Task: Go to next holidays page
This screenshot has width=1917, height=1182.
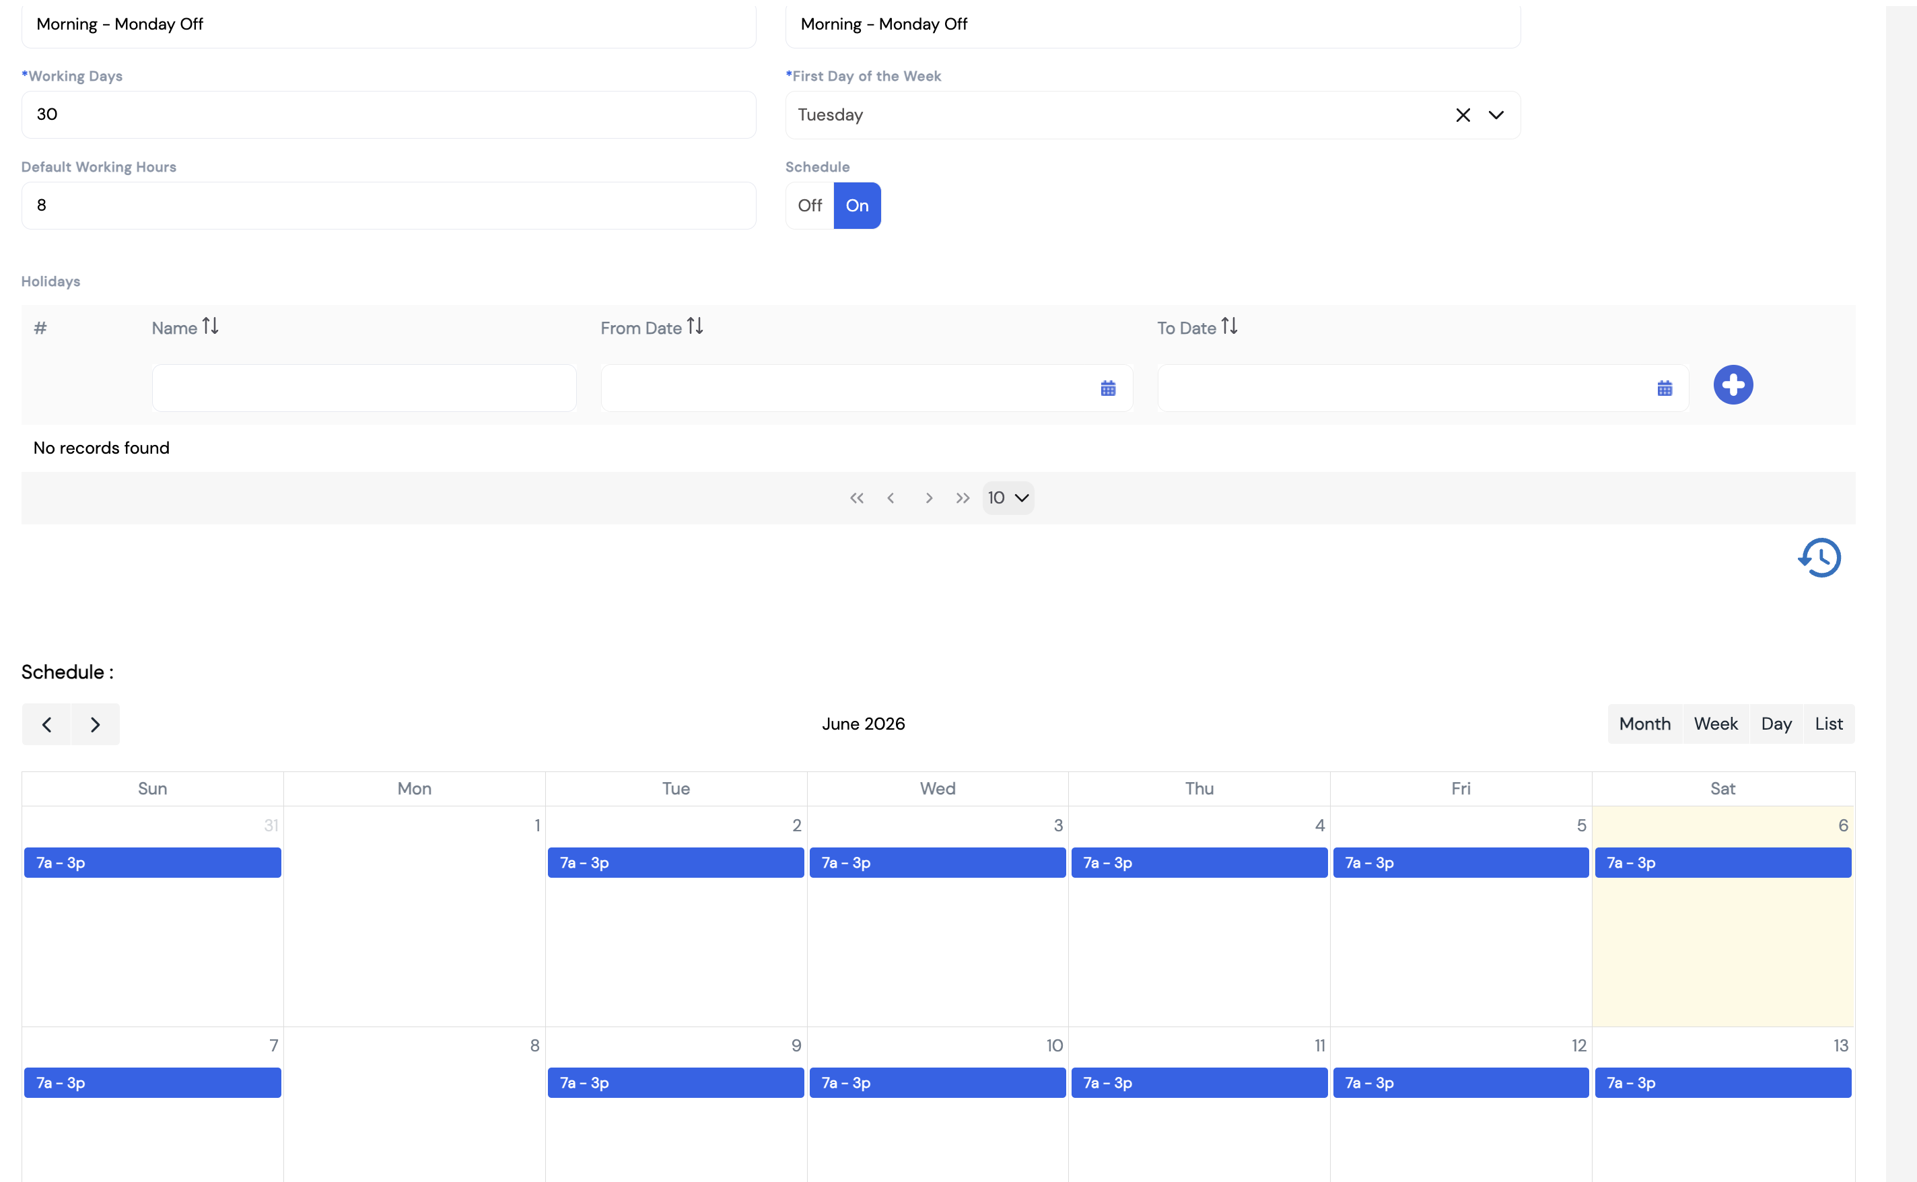Action: [928, 498]
